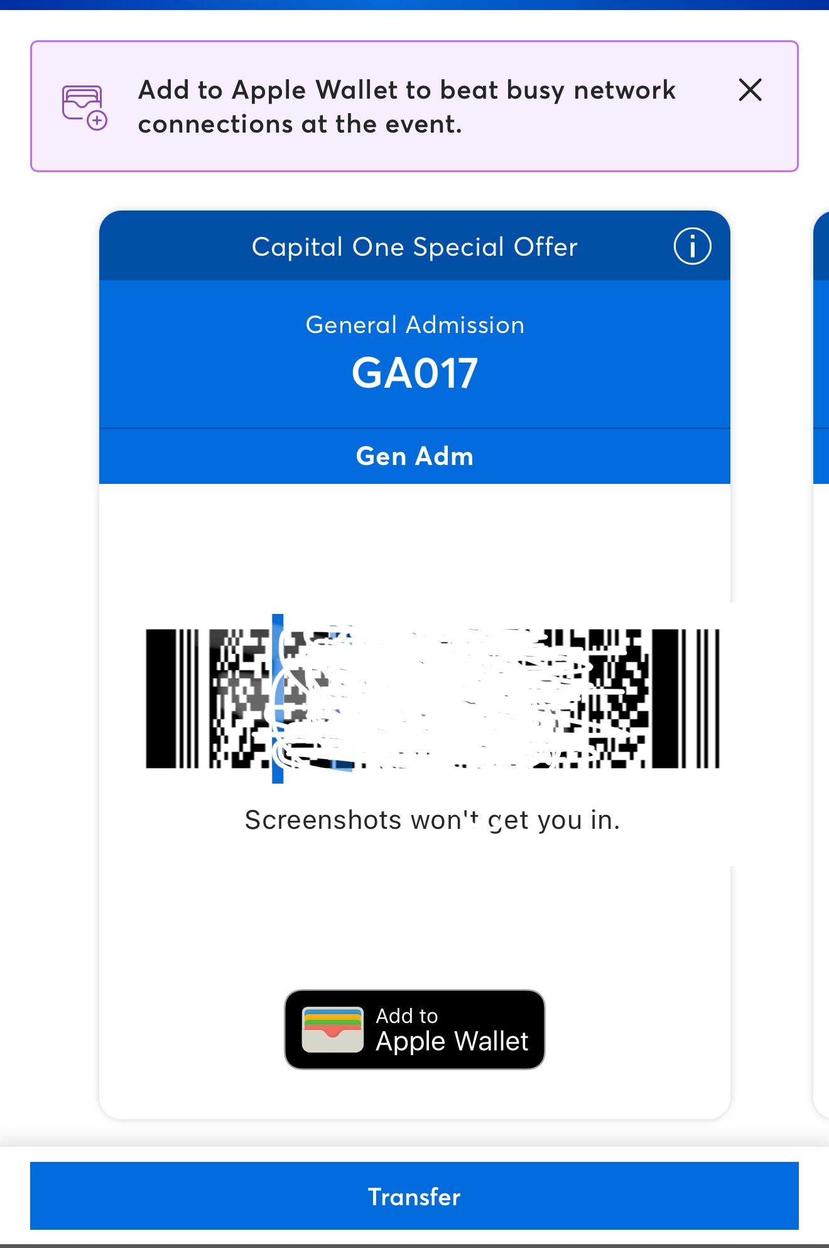Viewport: 829px width, 1248px height.
Task: Tap the General Admission label
Action: [414, 325]
